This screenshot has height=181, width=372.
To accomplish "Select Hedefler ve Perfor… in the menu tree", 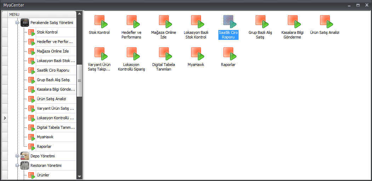I will point(55,42).
